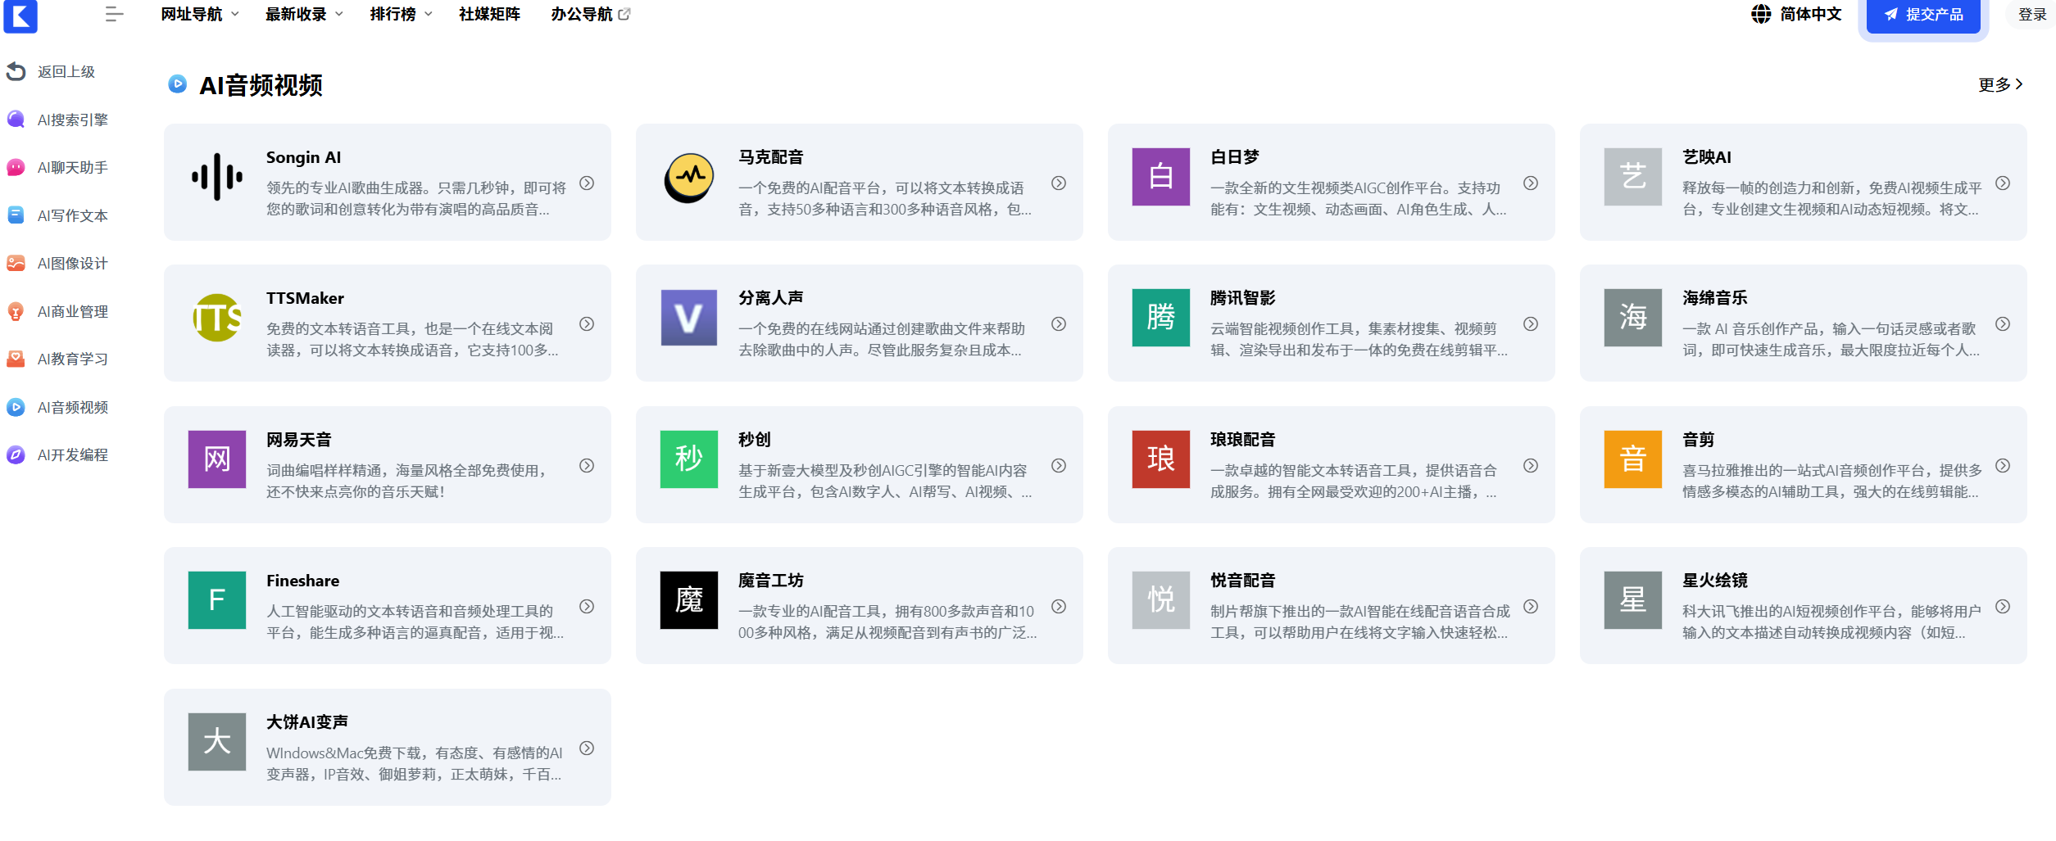2056x841 pixels.
Task: Click the arrow icon on 魔音工坊 card
Action: (x=1059, y=607)
